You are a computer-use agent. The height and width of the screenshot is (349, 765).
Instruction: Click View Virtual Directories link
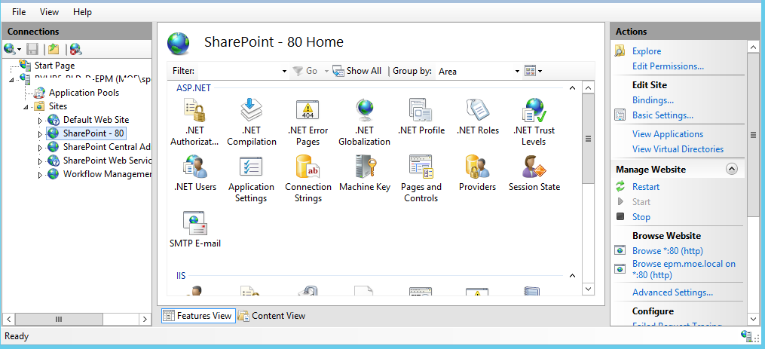click(x=678, y=149)
